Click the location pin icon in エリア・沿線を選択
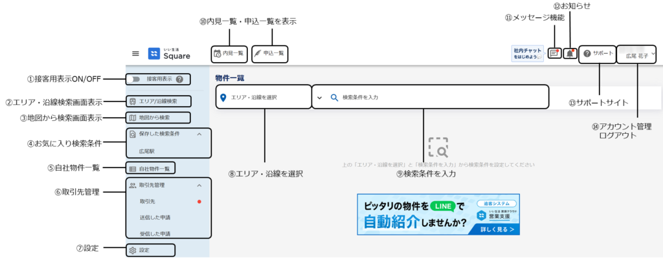This screenshot has height=258, width=663. click(x=223, y=97)
